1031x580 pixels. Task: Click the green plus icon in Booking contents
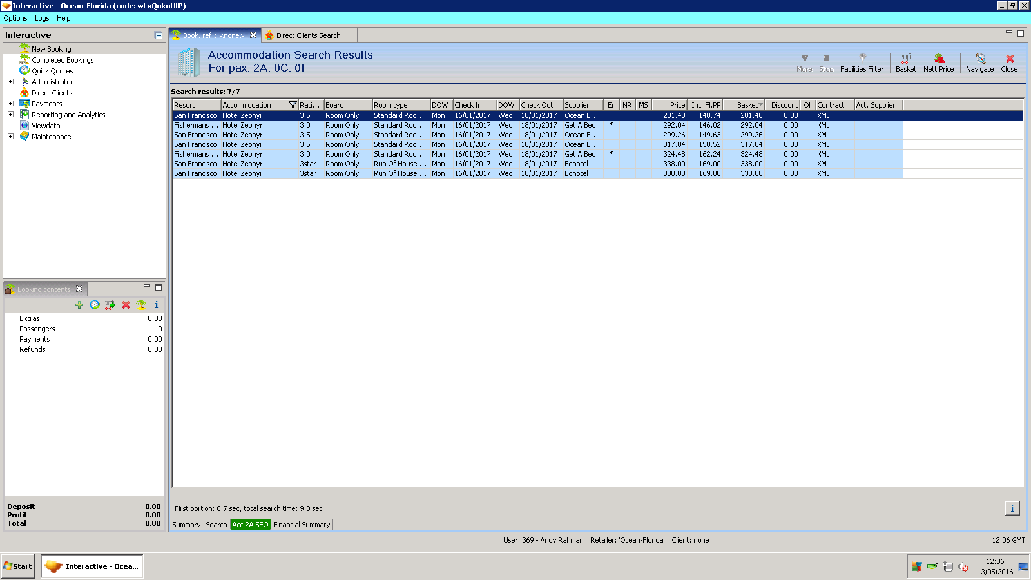click(x=79, y=305)
